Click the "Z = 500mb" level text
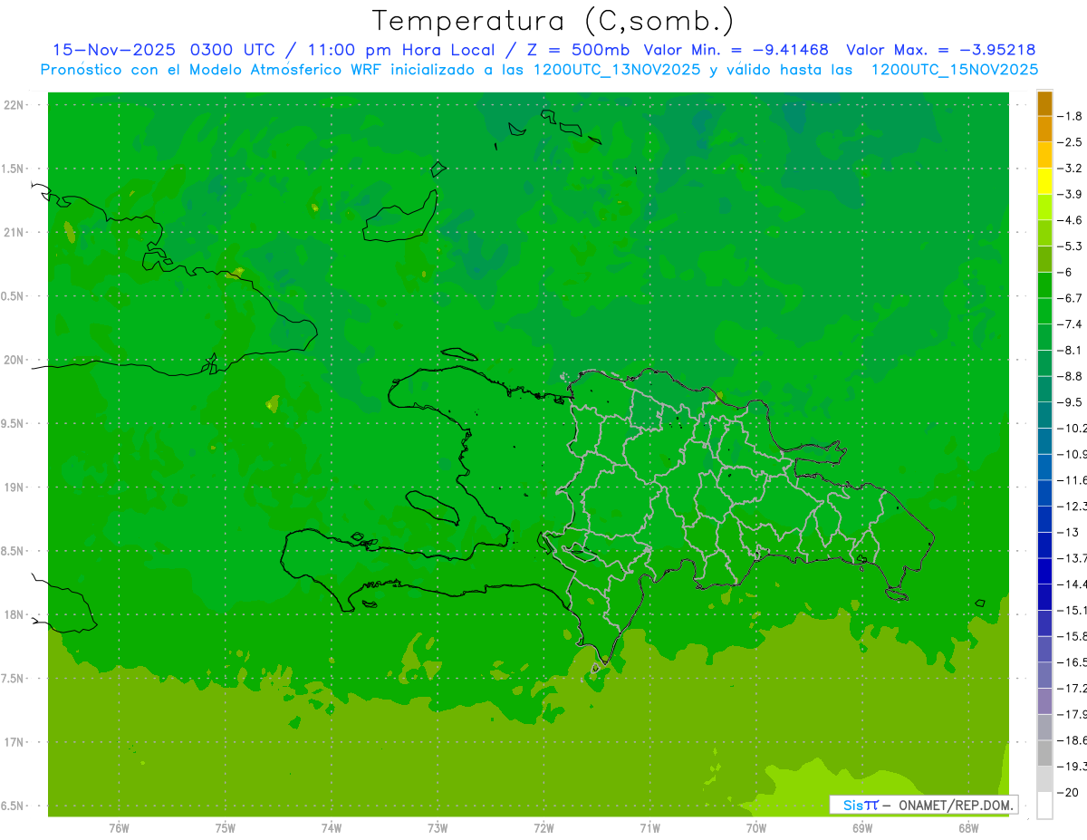1087x840 pixels. coord(578,50)
